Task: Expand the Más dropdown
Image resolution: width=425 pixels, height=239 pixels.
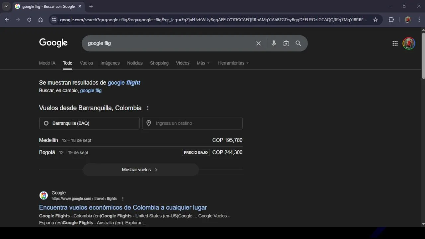Action: [203, 63]
